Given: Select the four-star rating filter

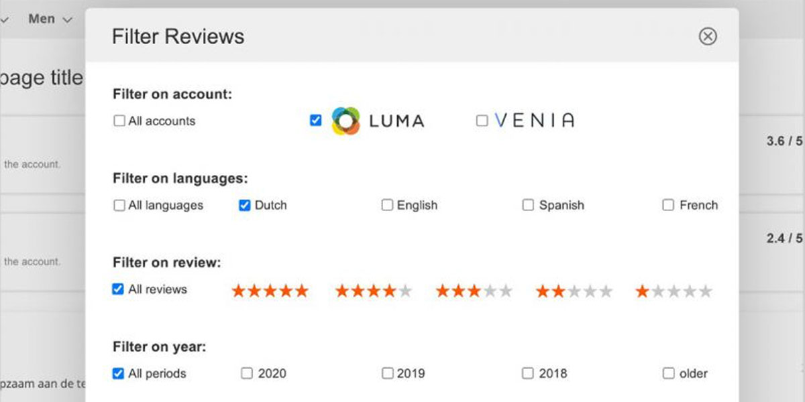Looking at the screenshot, I should click(374, 291).
